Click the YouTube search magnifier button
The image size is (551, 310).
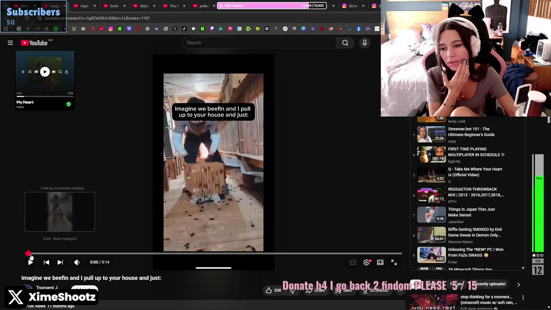pos(345,43)
